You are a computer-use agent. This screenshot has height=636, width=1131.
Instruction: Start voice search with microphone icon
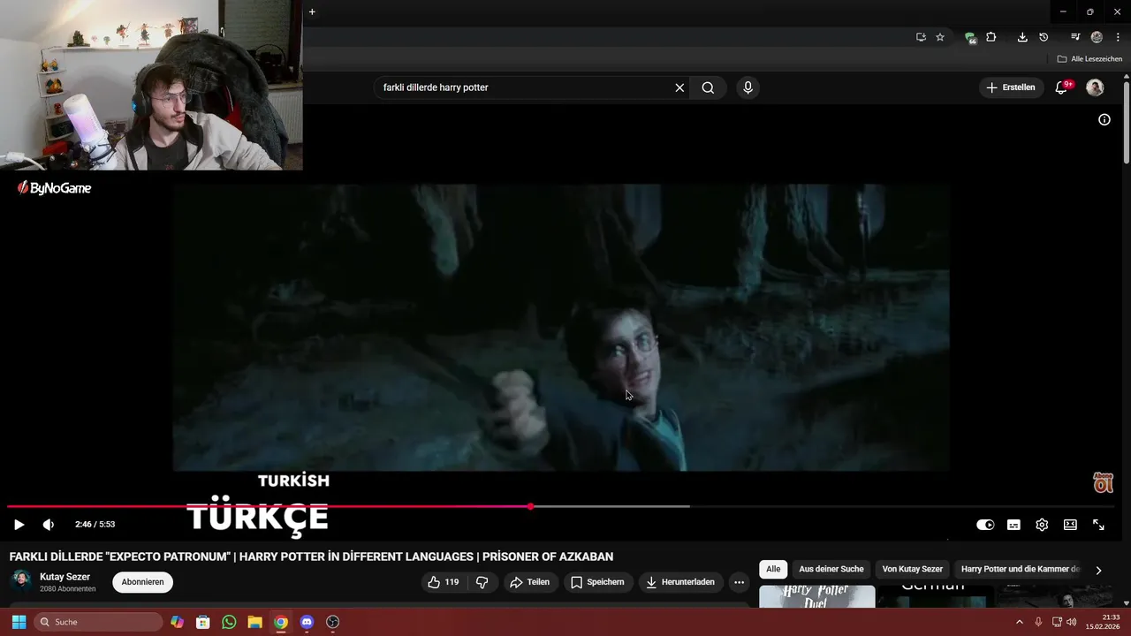(x=748, y=87)
